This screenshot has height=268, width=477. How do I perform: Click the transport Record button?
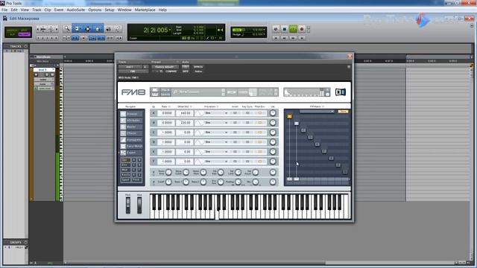(302, 29)
